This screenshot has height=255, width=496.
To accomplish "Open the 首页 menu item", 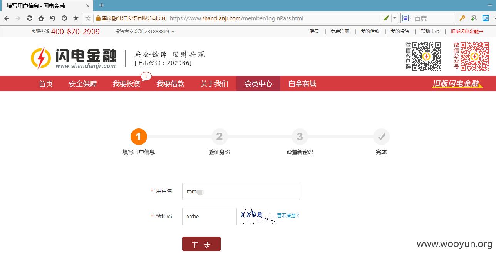I will point(46,83).
